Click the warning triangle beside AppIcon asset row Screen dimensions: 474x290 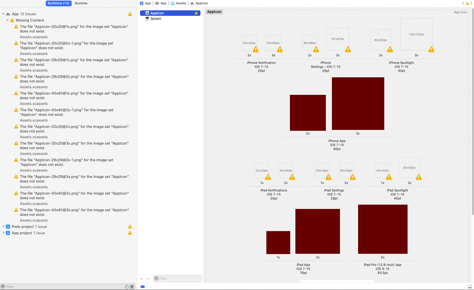tap(196, 13)
